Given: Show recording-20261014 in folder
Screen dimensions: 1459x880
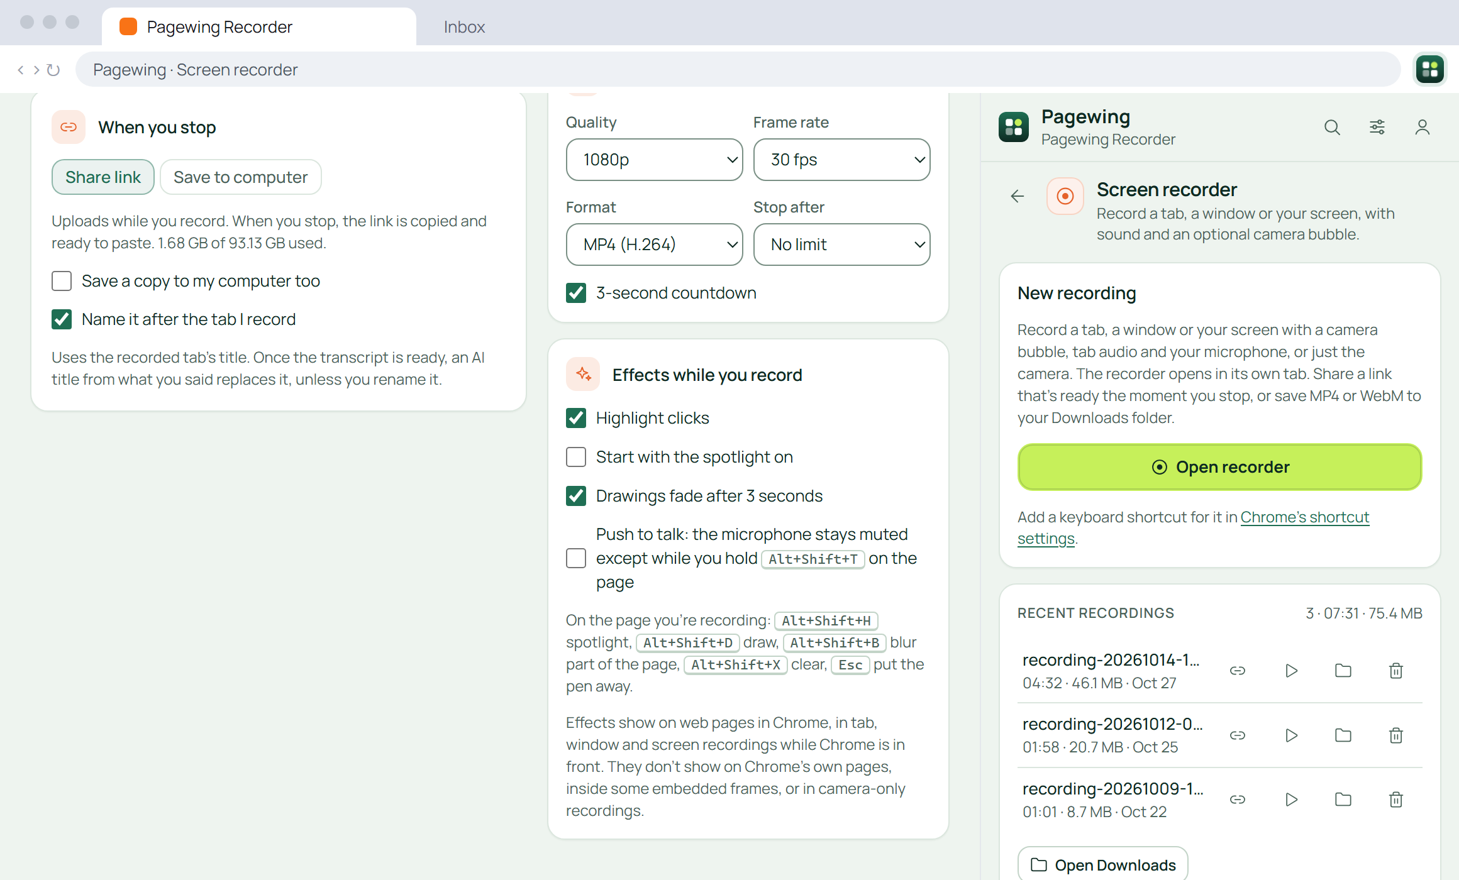Looking at the screenshot, I should click(1343, 671).
